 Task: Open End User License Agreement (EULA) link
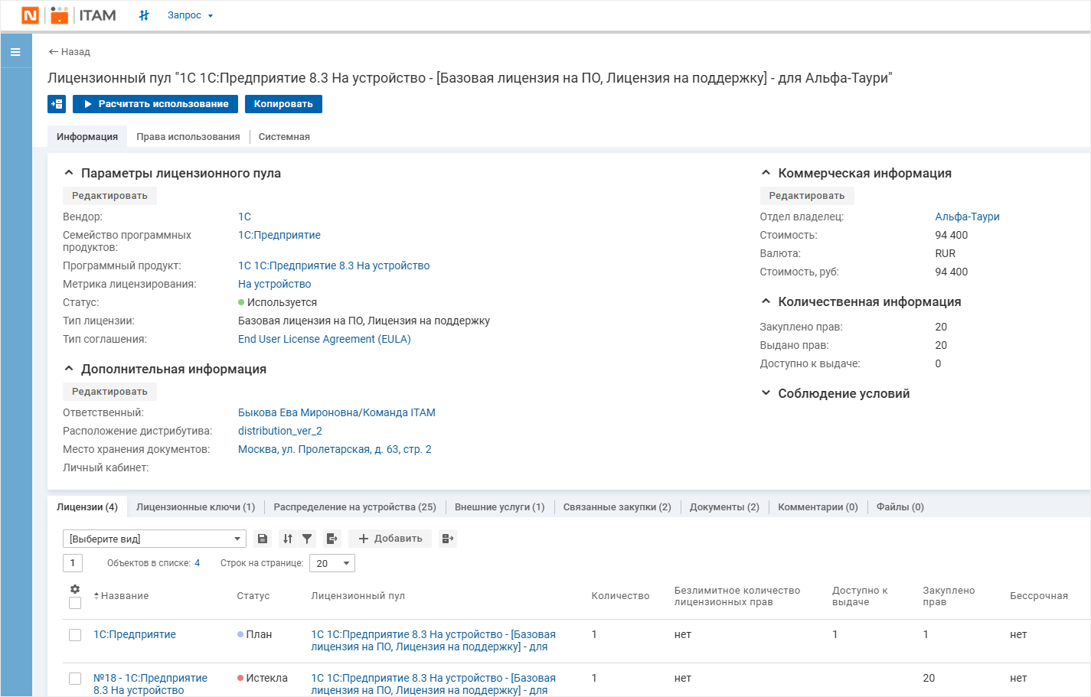click(325, 340)
